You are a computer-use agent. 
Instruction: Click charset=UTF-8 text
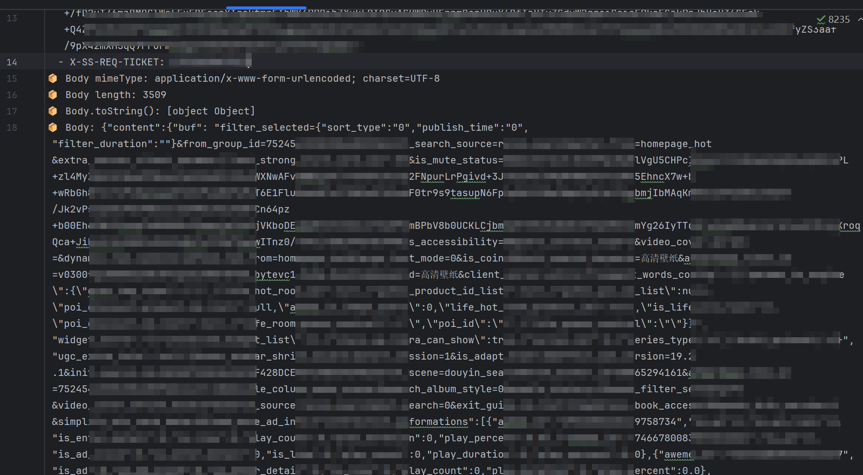point(401,78)
